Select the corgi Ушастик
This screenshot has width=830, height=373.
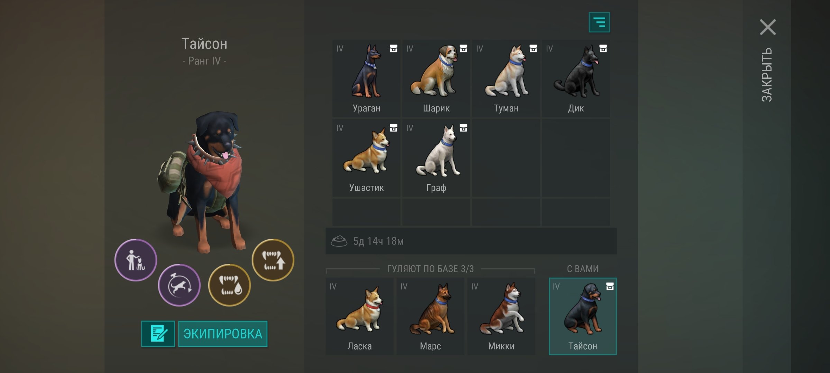[366, 158]
